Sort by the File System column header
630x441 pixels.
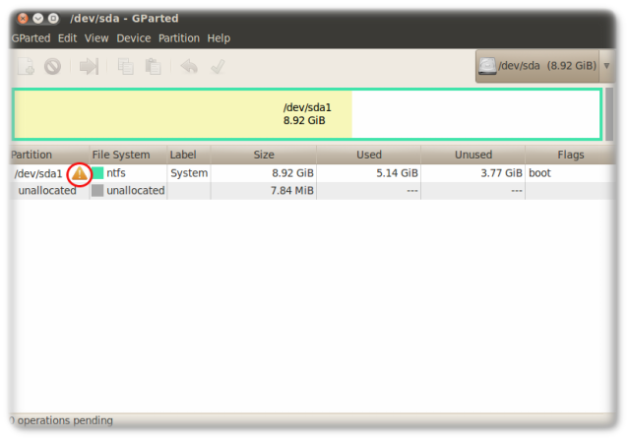(x=121, y=155)
